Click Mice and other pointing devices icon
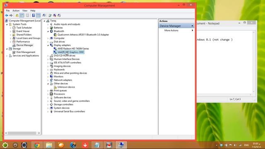265x149 pixels. pyautogui.click(x=51, y=73)
